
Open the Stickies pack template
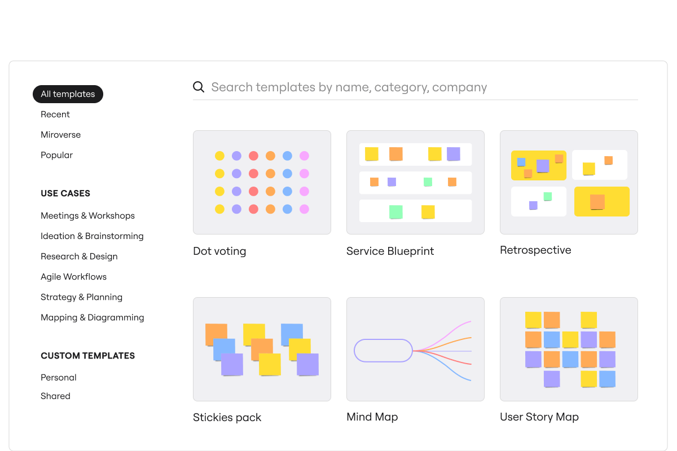pos(262,348)
